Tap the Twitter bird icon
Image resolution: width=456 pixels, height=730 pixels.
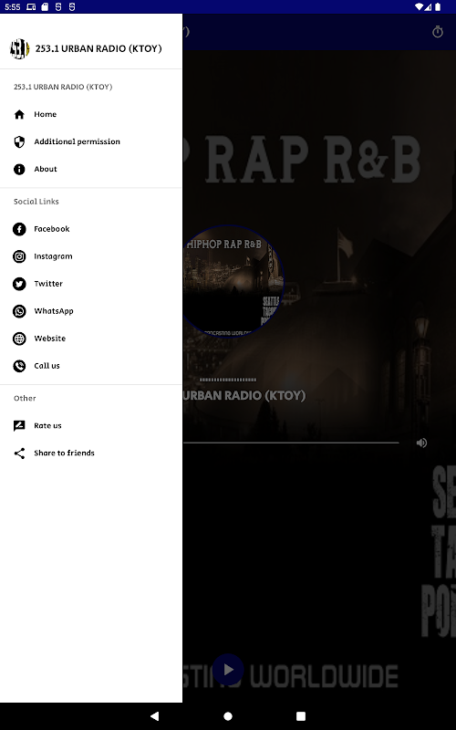click(19, 284)
